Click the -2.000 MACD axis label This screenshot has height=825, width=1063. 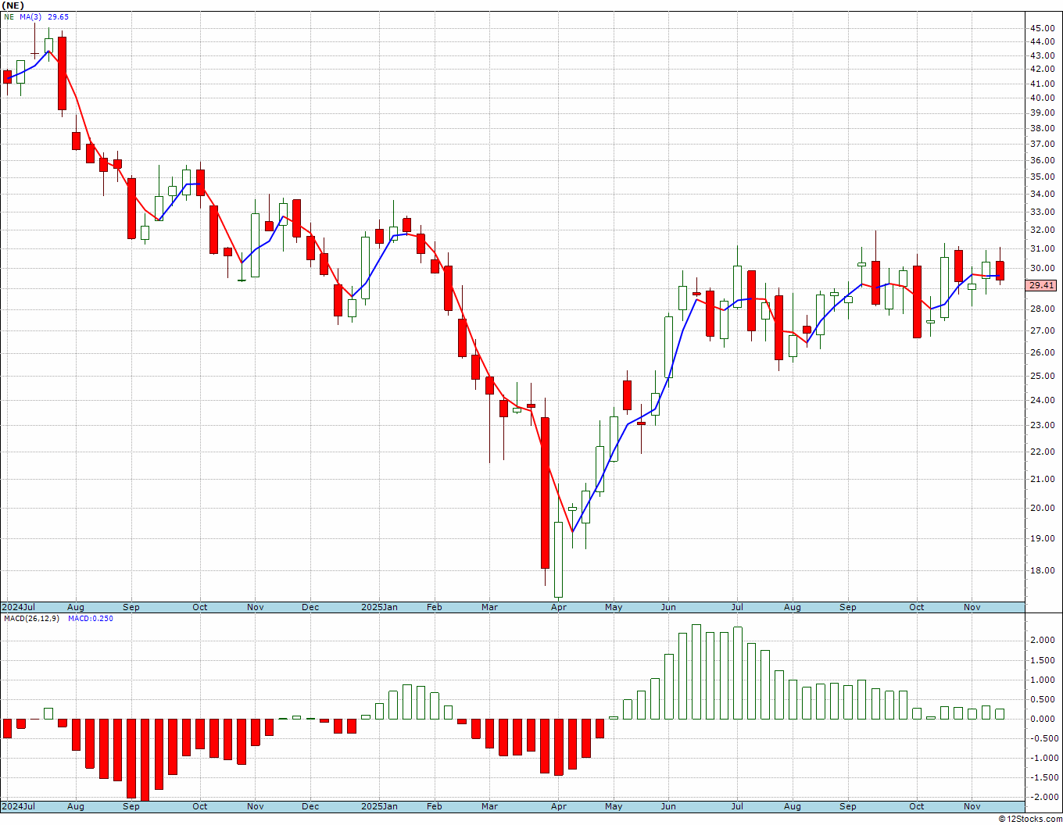pyautogui.click(x=1043, y=797)
